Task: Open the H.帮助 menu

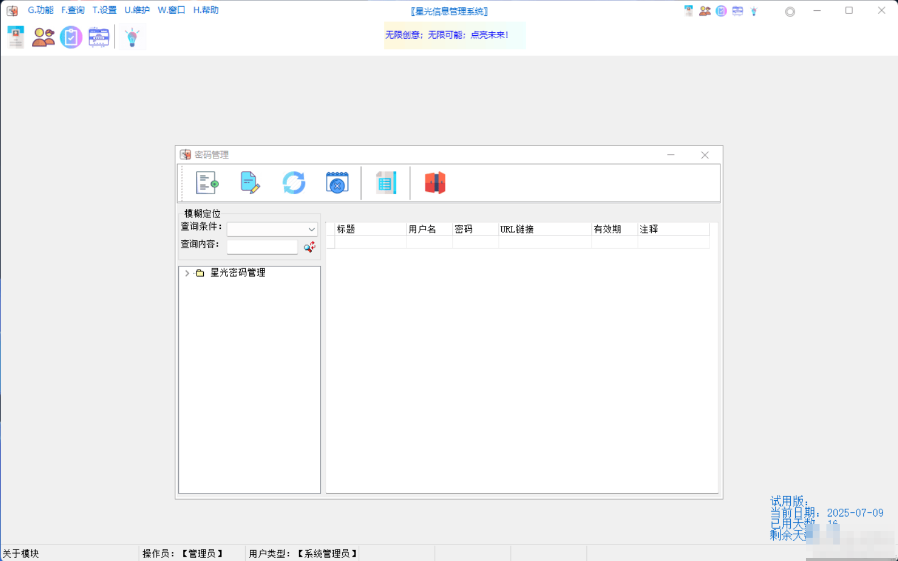Action: (x=206, y=10)
